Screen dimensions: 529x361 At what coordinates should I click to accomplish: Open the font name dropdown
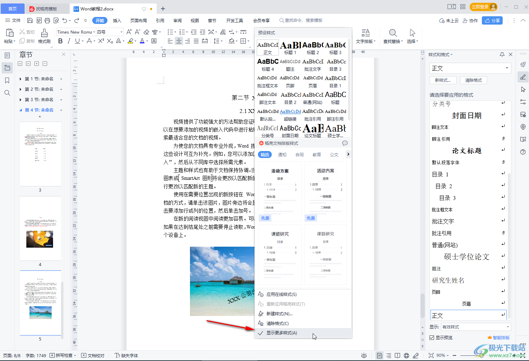[x=94, y=32]
